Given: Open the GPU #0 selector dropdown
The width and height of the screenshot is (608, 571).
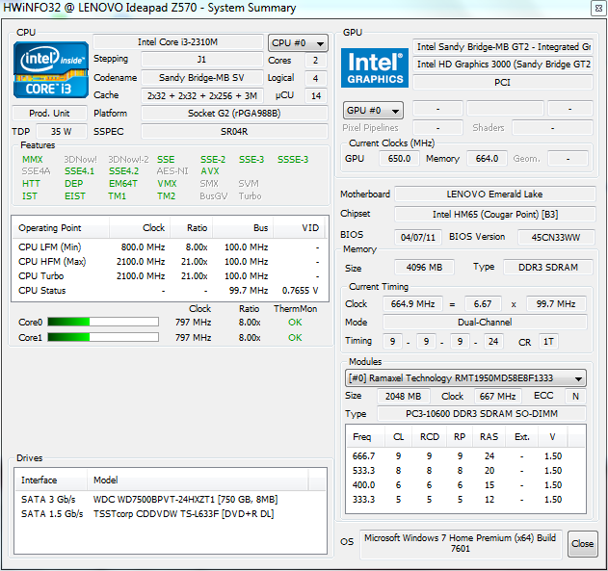Looking at the screenshot, I should (373, 111).
